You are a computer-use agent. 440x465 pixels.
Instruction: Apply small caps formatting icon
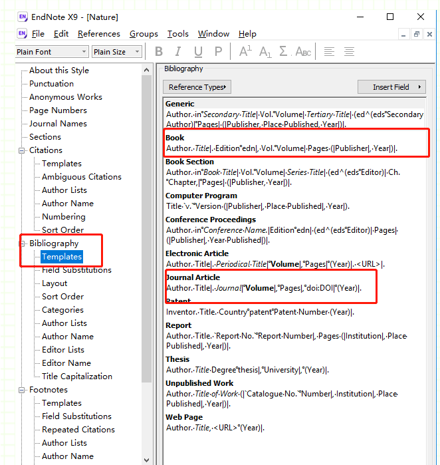(x=303, y=52)
